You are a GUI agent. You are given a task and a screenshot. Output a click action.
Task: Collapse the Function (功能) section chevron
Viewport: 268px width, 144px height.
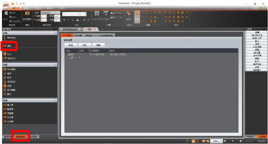tap(56, 65)
